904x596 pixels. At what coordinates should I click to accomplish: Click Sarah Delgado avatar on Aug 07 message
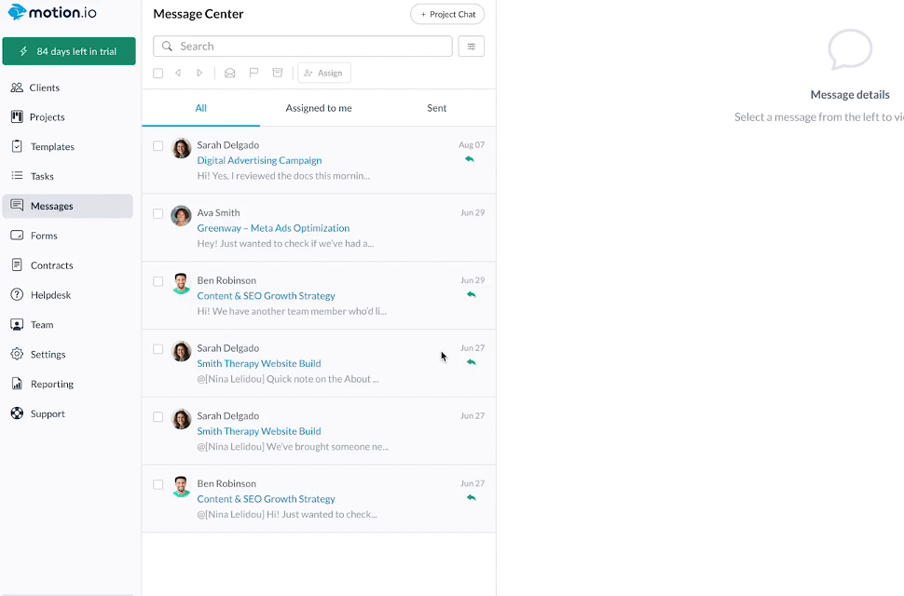coord(181,148)
